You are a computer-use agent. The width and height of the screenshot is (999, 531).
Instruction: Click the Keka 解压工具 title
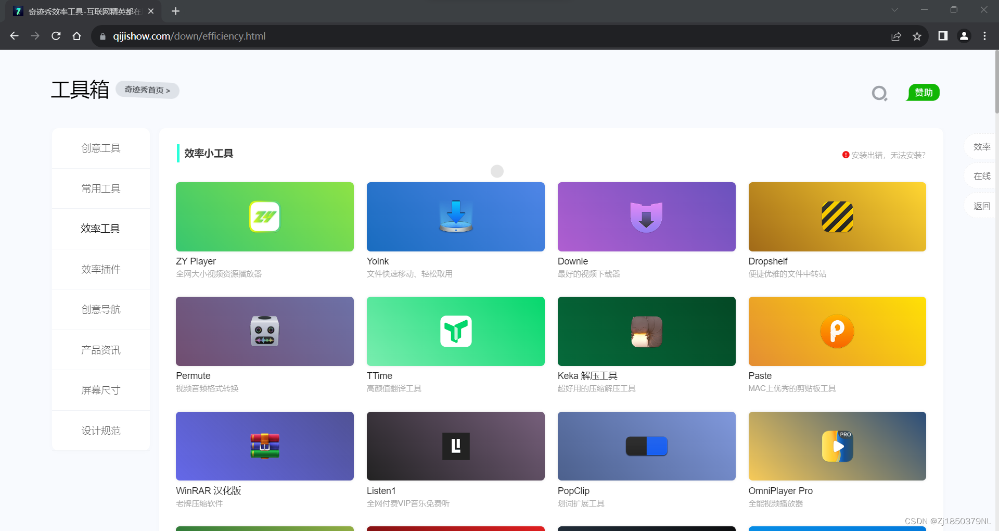[587, 376]
